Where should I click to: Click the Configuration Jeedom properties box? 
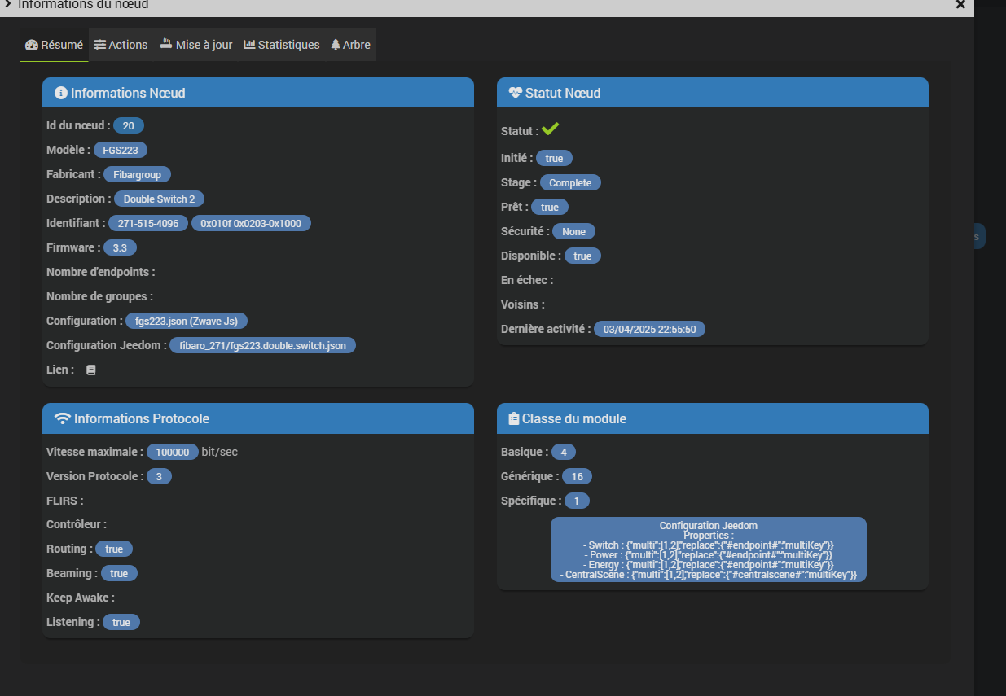pos(708,549)
